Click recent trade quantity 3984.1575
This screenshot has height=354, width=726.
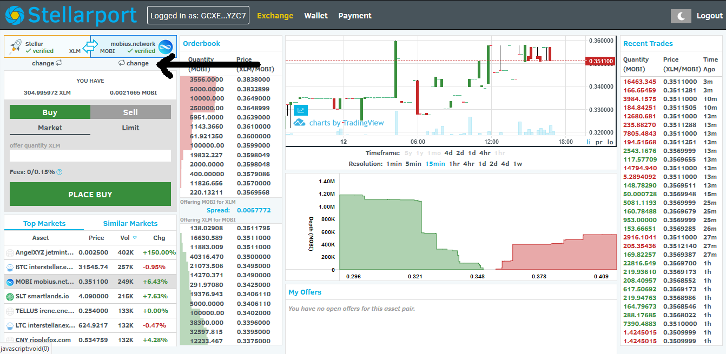(x=639, y=99)
